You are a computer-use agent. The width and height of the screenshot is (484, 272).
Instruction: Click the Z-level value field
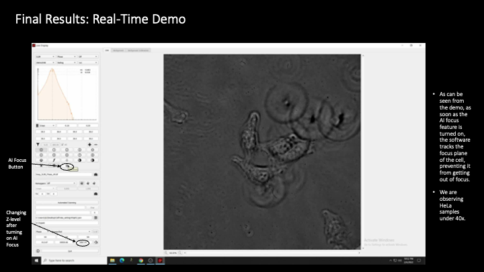[82, 242]
